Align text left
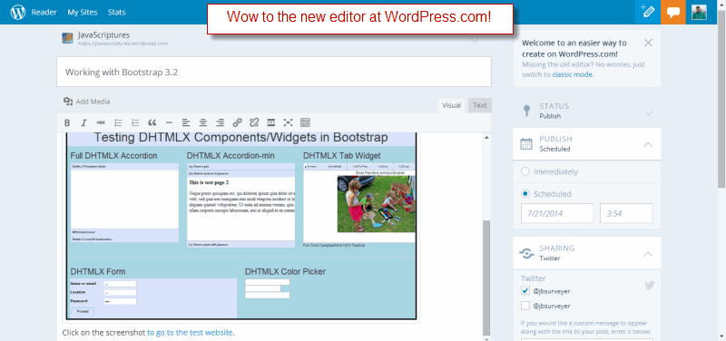Image resolution: width=726 pixels, height=341 pixels. click(x=186, y=122)
